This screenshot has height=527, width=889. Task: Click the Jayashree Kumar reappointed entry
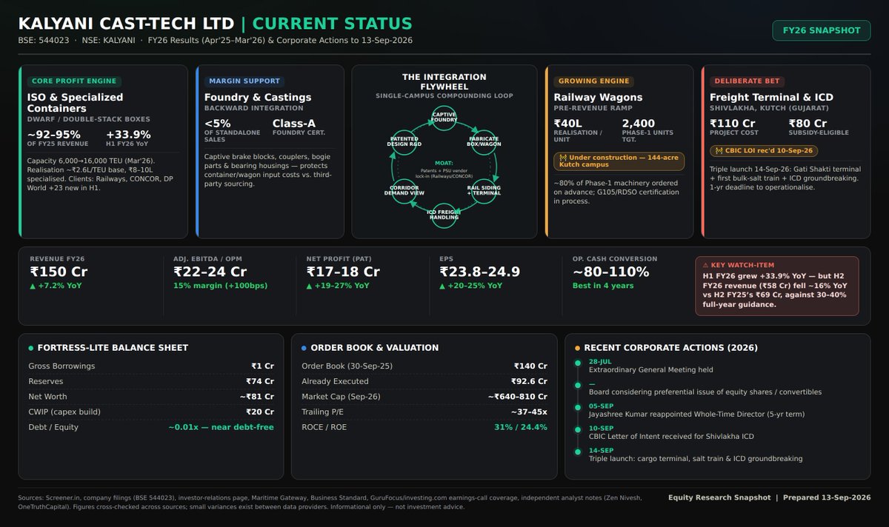pos(696,414)
